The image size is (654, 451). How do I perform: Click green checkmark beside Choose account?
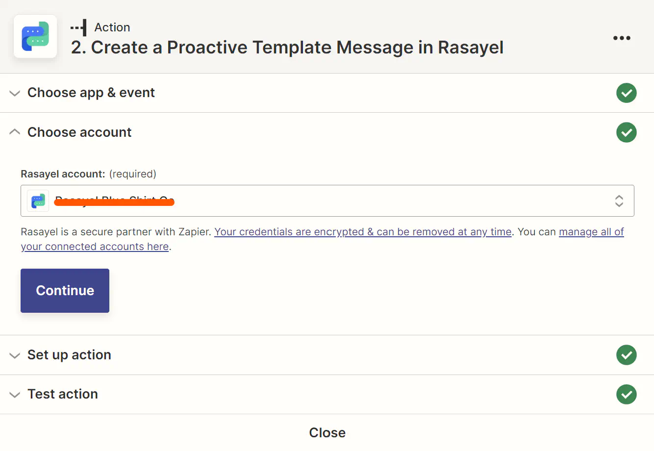tap(626, 132)
